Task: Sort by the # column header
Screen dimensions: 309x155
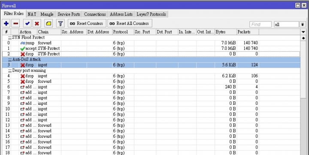Action: click(x=6, y=32)
